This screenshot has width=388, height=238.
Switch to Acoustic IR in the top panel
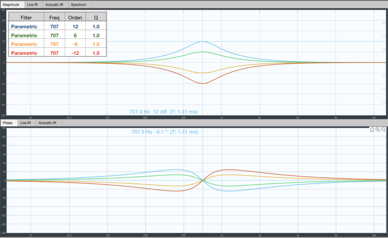click(55, 5)
